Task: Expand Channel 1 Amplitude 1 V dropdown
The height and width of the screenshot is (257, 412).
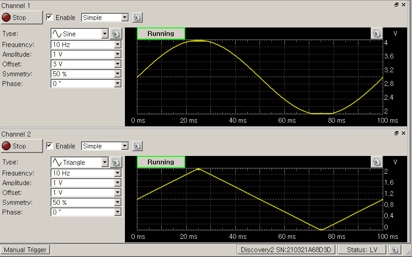Action: click(x=117, y=55)
